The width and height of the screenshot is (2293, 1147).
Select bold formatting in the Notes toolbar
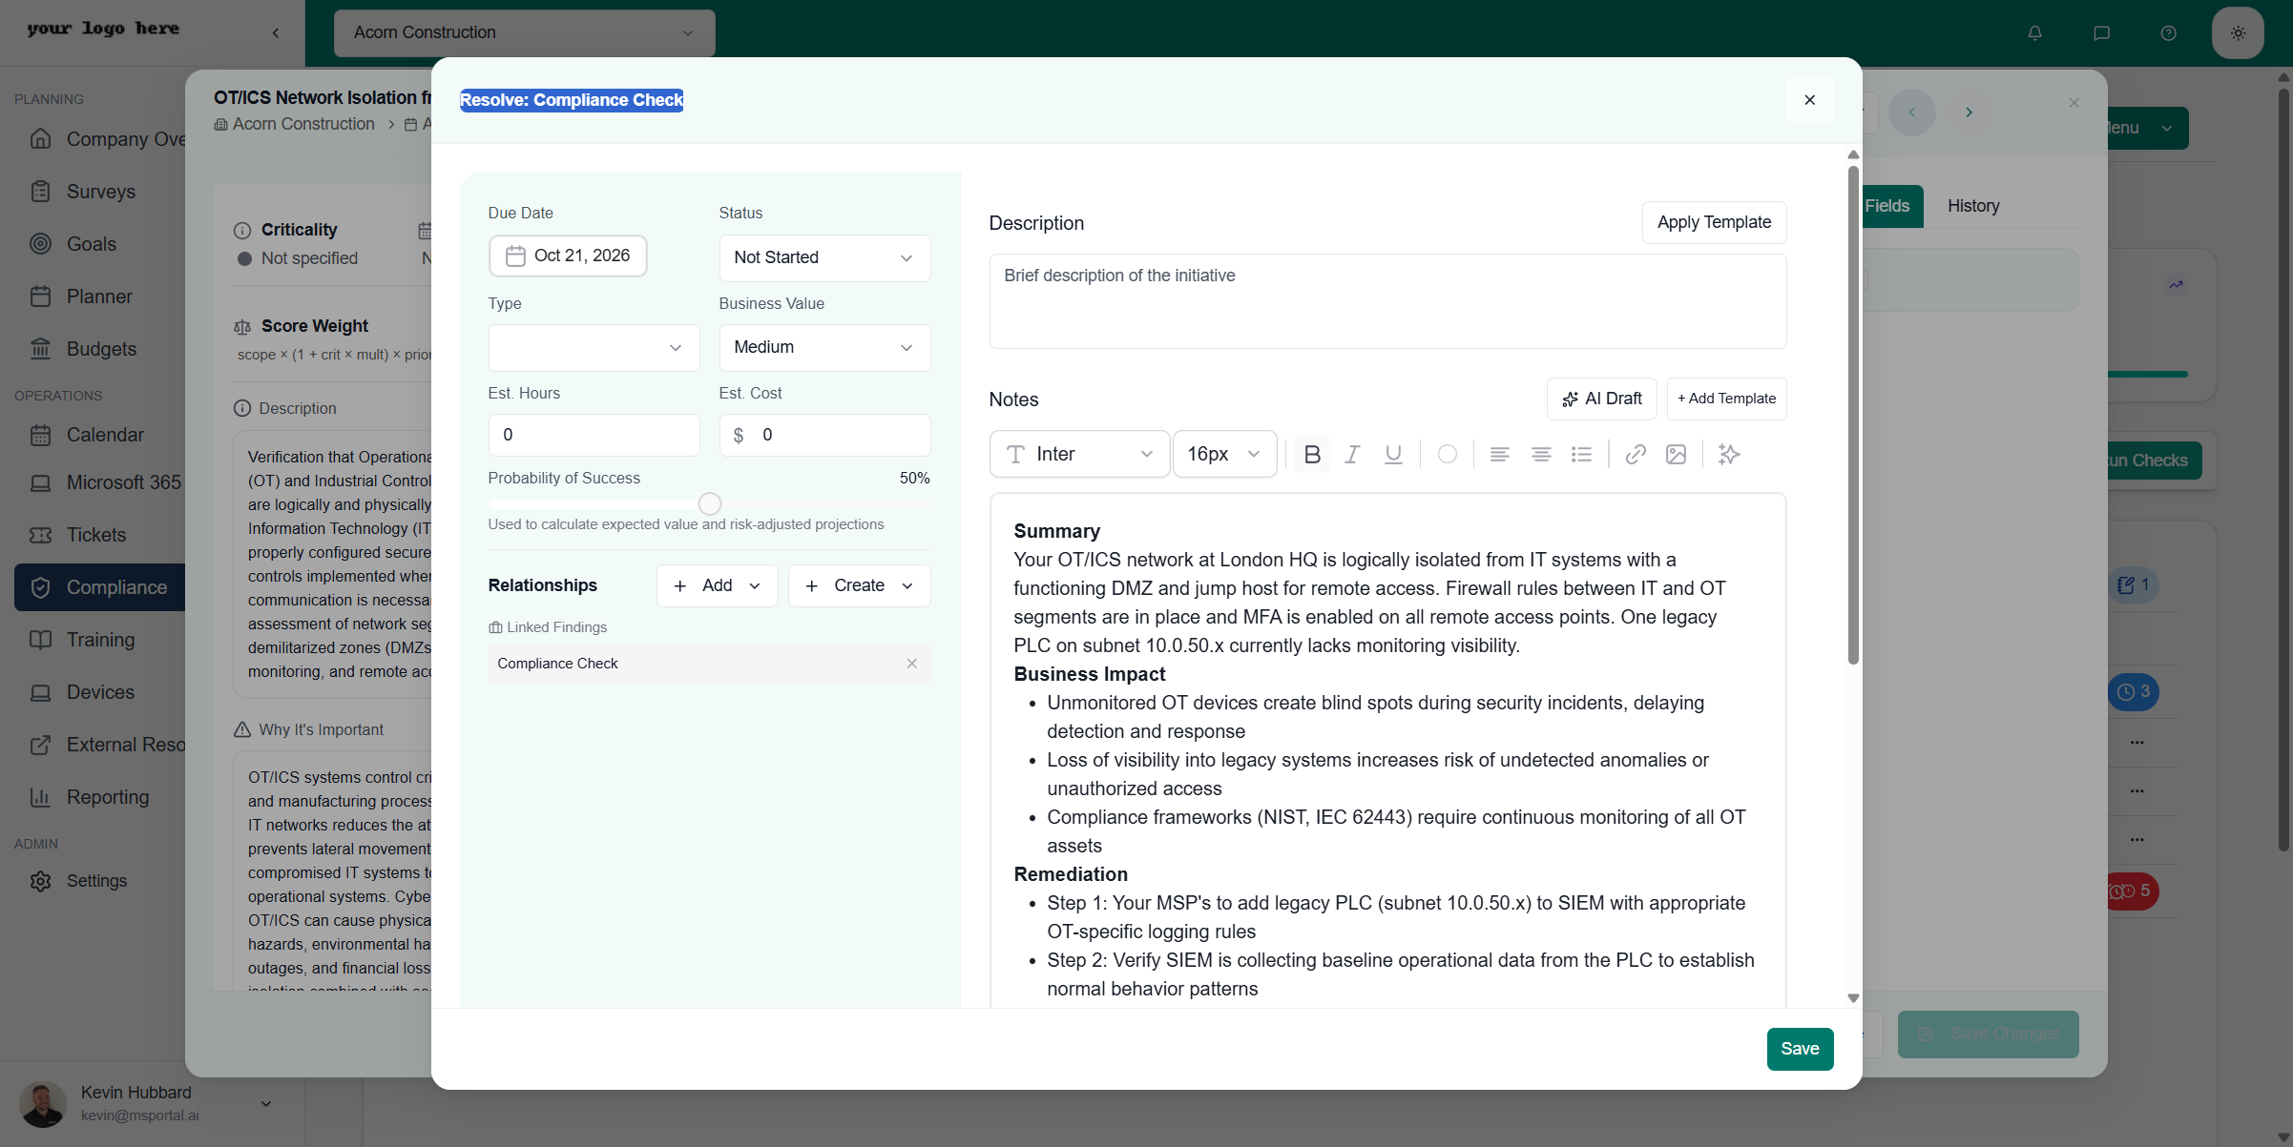click(x=1312, y=454)
